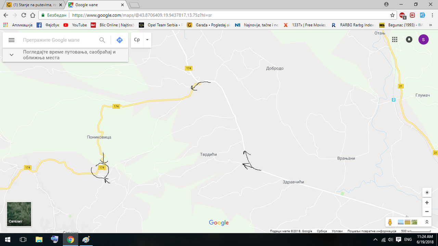This screenshot has width=438, height=246.
Task: Click the search magnifier icon
Action: (102, 40)
